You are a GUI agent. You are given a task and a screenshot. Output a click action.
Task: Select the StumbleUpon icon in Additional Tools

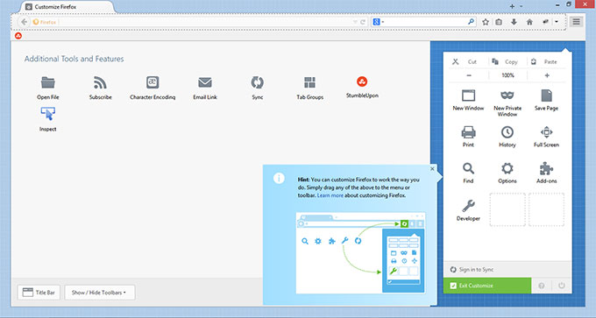[362, 81]
